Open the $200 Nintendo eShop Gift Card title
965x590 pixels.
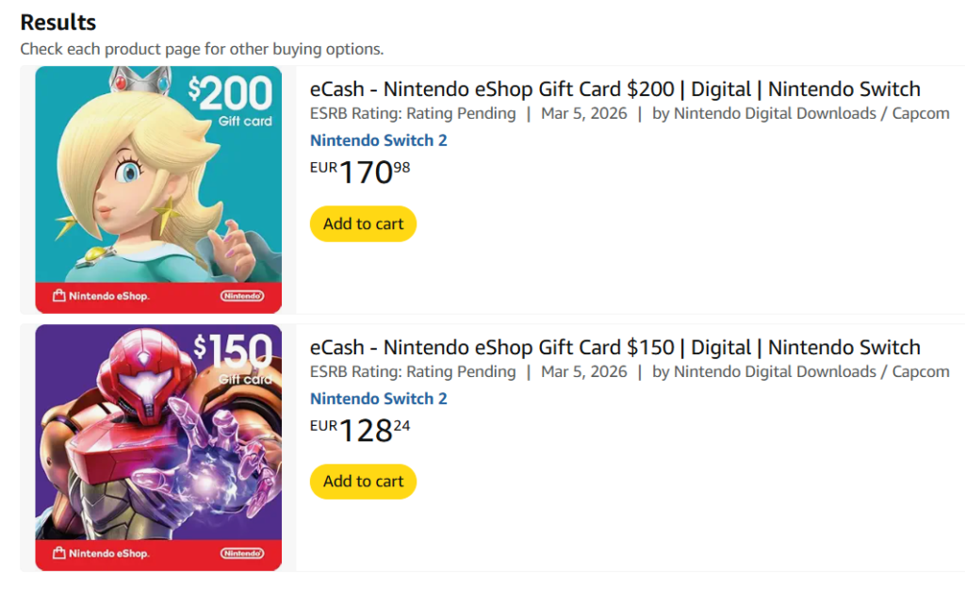(614, 90)
